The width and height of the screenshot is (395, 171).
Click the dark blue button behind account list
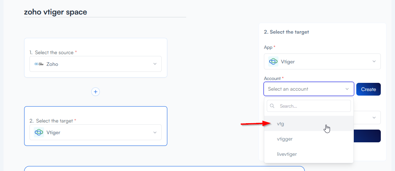pyautogui.click(x=367, y=136)
